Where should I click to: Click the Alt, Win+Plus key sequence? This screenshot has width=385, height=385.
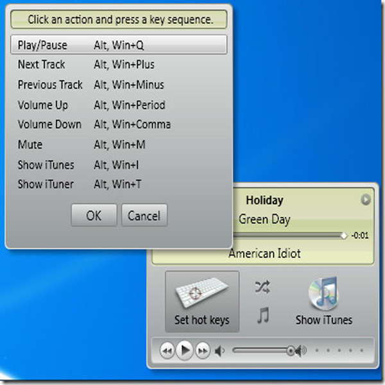pos(124,65)
